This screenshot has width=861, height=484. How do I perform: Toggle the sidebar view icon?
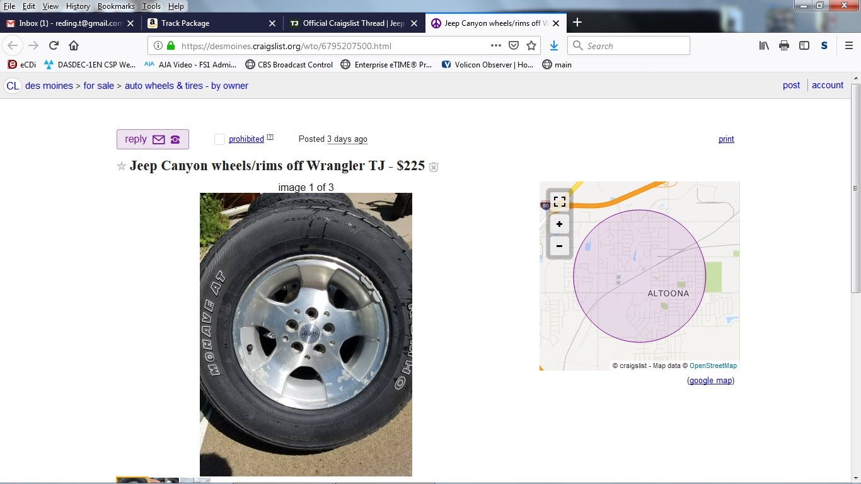coord(804,45)
